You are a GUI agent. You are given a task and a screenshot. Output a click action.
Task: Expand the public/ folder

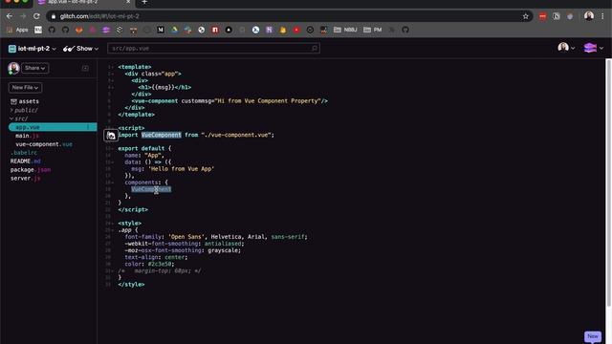[24, 111]
